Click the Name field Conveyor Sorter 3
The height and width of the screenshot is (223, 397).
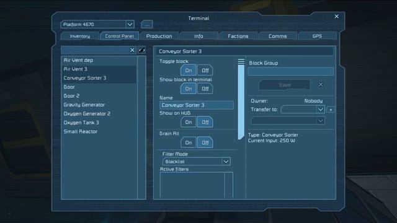[197, 105]
